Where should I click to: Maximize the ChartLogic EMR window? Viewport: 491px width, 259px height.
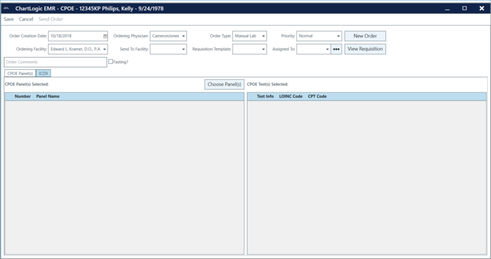464,9
